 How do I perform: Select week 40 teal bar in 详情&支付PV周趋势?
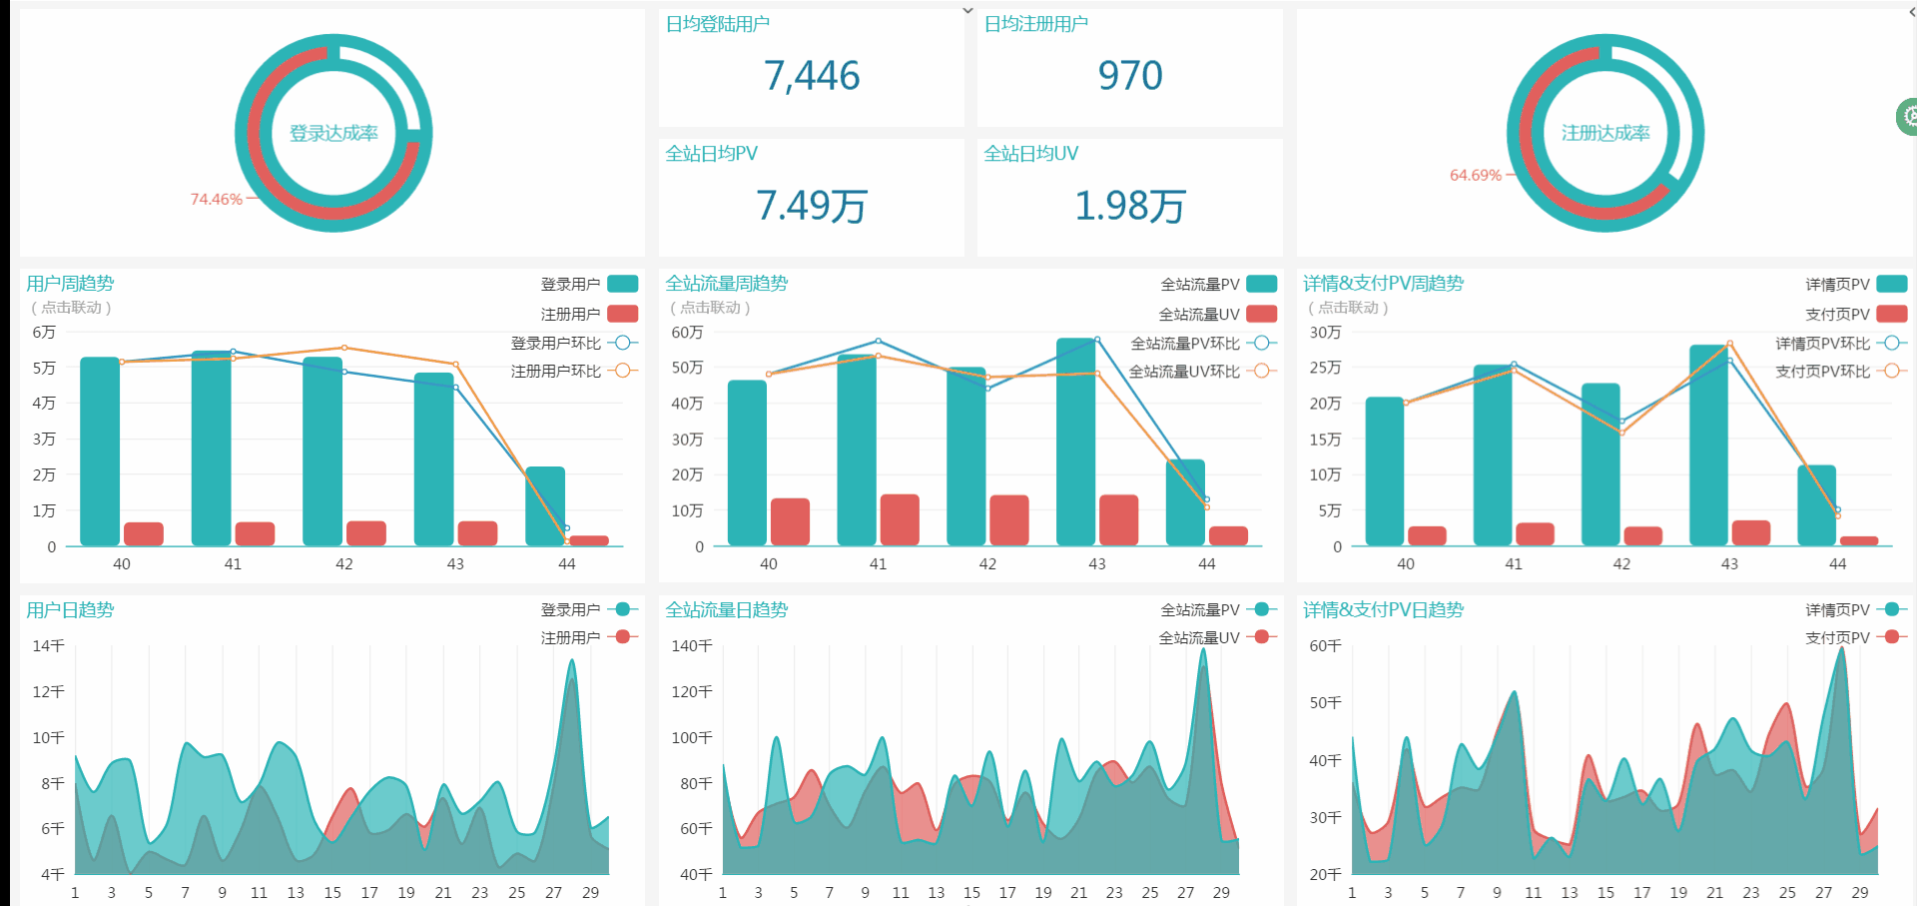[1385, 471]
